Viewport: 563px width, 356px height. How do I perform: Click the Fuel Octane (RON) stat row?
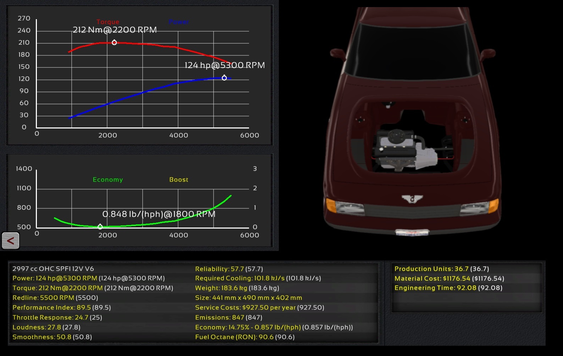pyautogui.click(x=245, y=337)
